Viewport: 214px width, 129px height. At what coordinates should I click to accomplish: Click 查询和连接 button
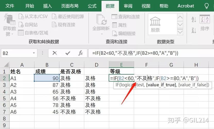[x=126, y=17]
